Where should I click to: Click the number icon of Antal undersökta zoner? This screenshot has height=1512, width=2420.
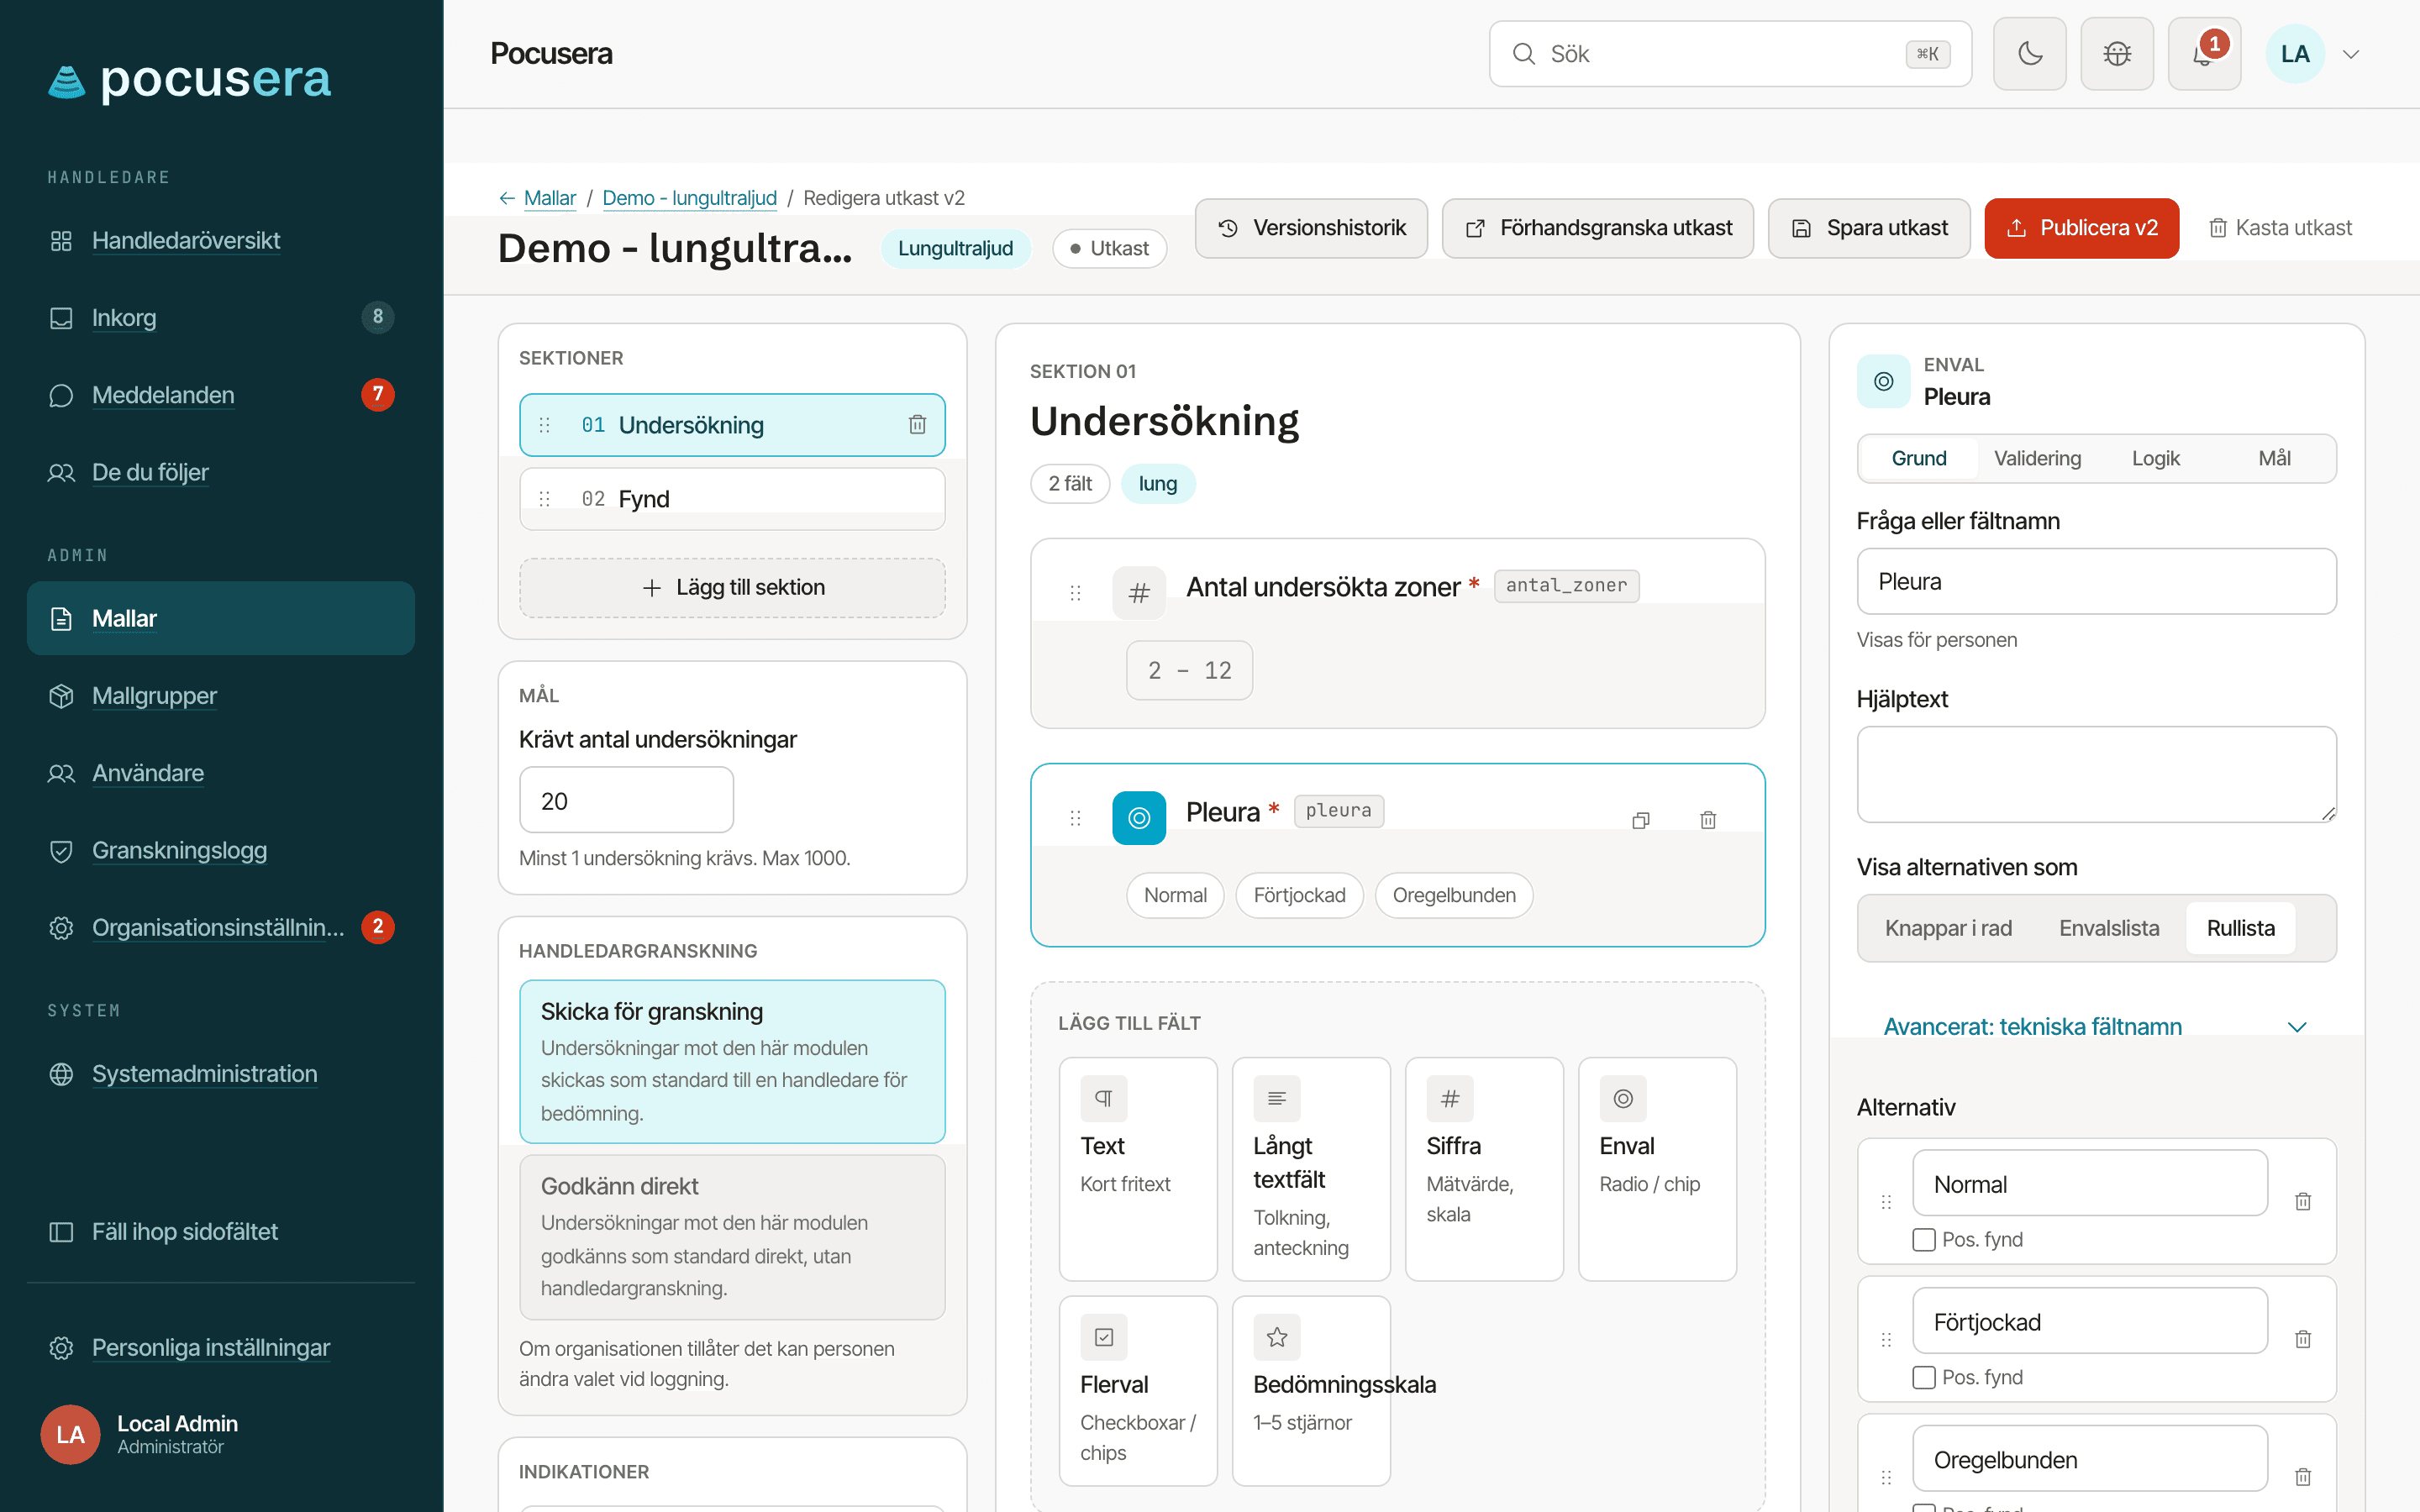tap(1139, 593)
